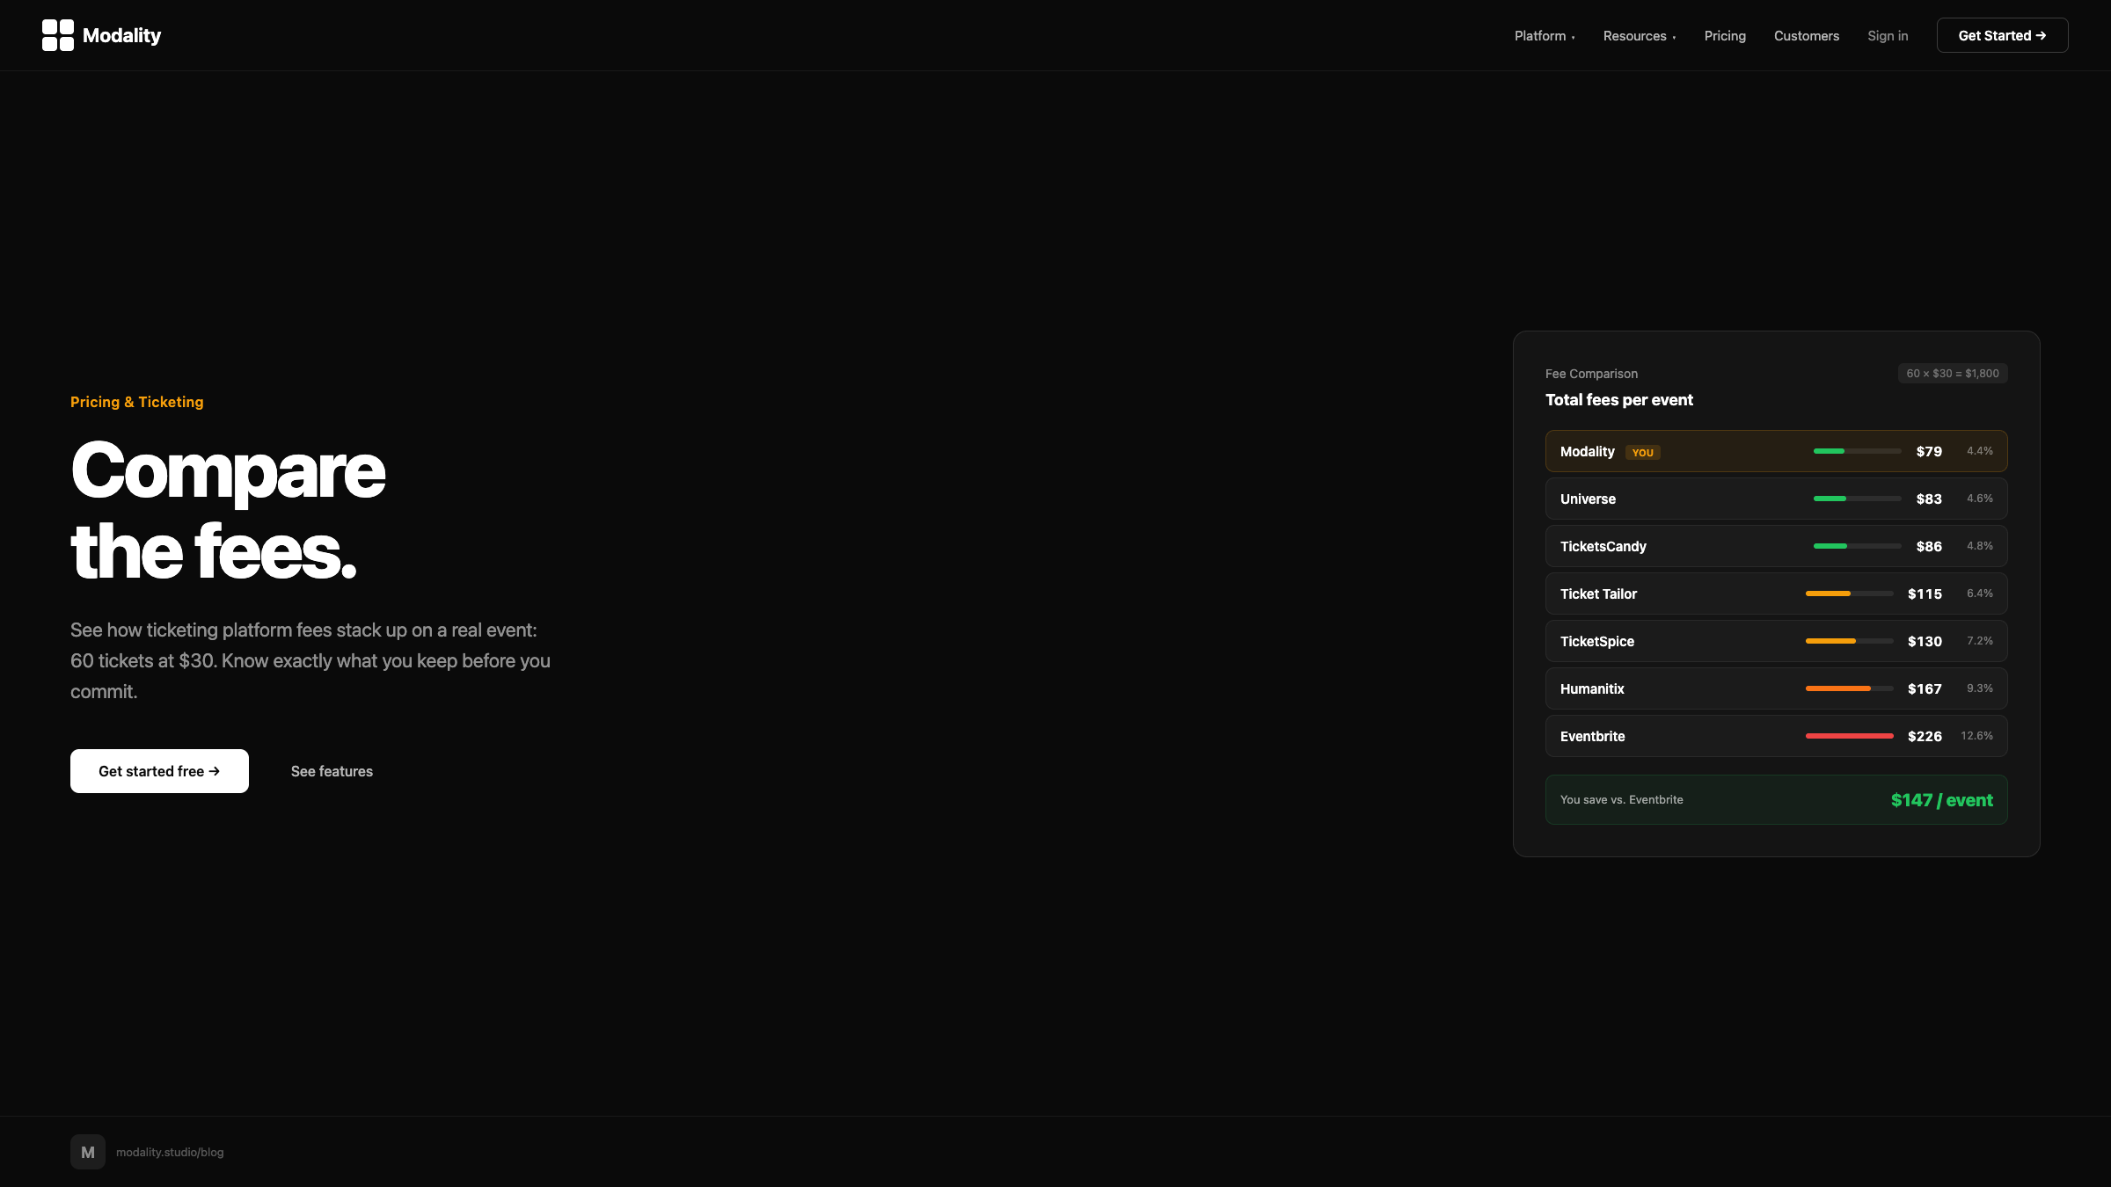
Task: Click the Total fees per event heading
Action: click(x=1619, y=400)
